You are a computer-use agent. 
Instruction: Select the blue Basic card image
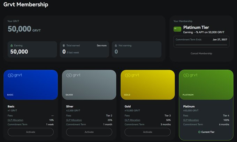coord(31,85)
